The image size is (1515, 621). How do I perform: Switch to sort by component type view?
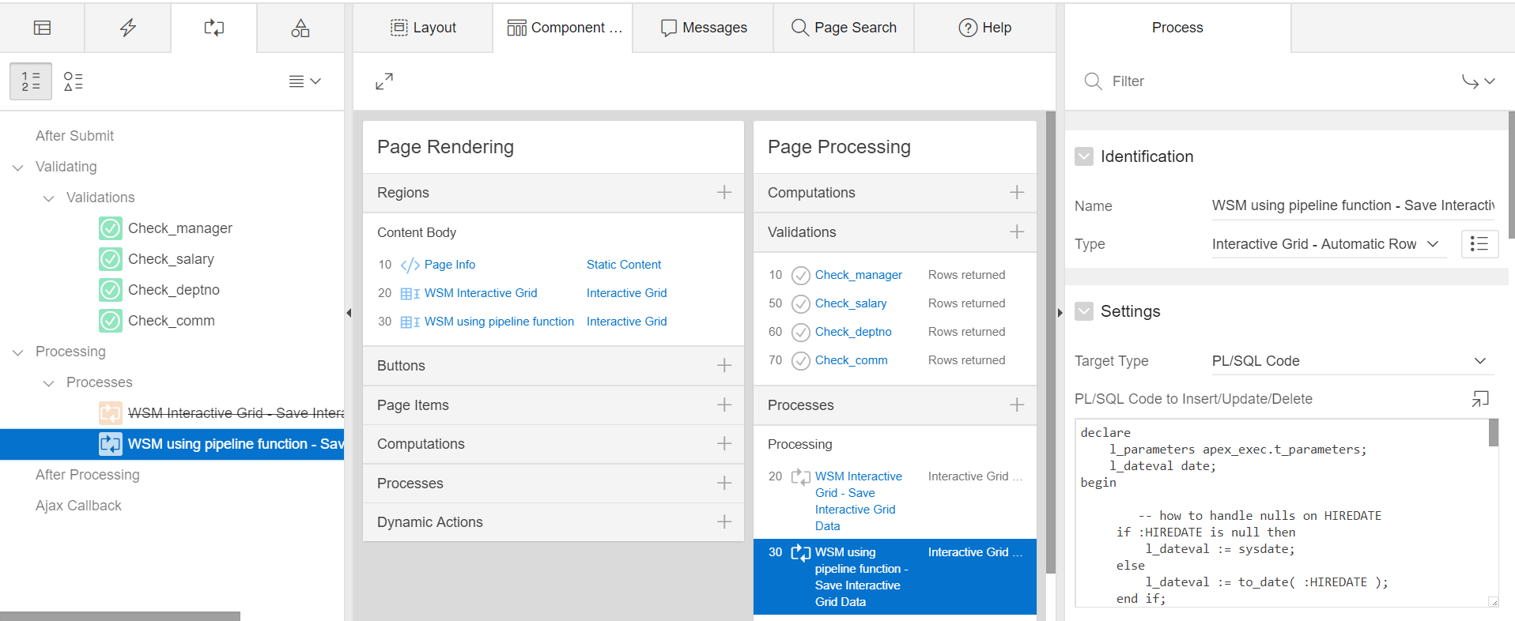(74, 81)
